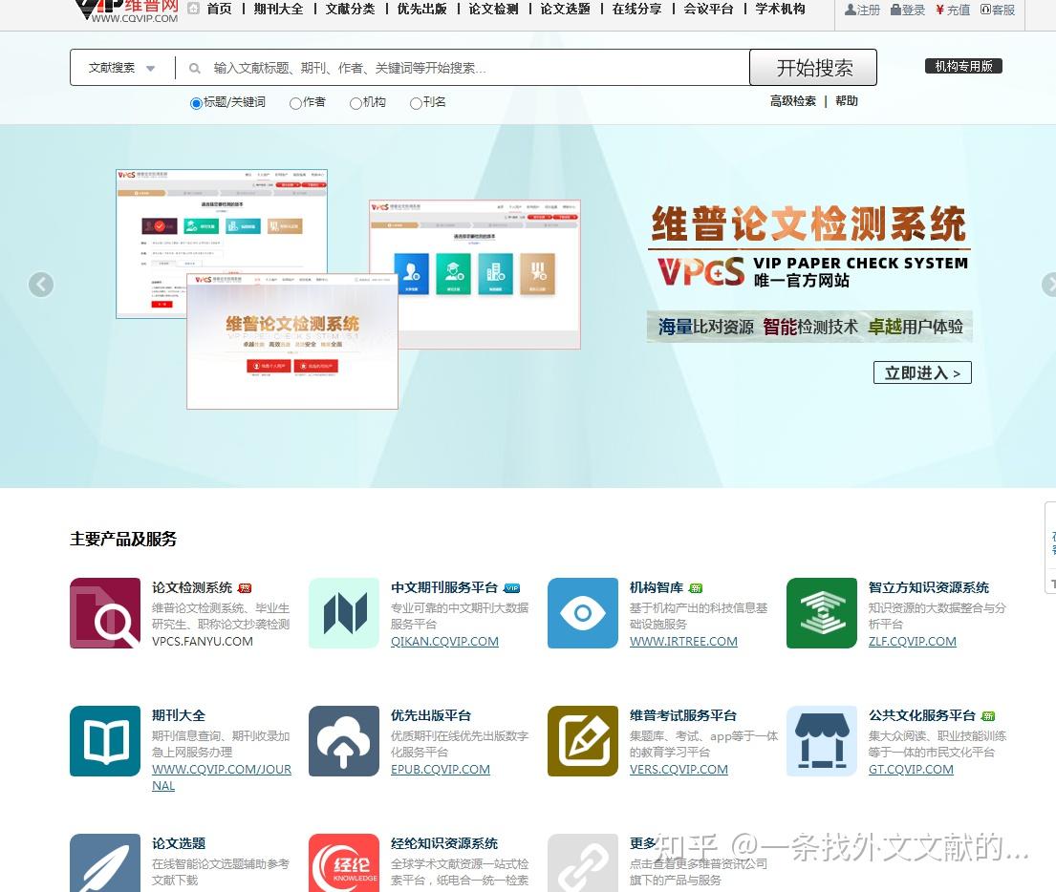Go to next banner slide arrow
Screen dimensions: 1056x892
click(x=1048, y=285)
